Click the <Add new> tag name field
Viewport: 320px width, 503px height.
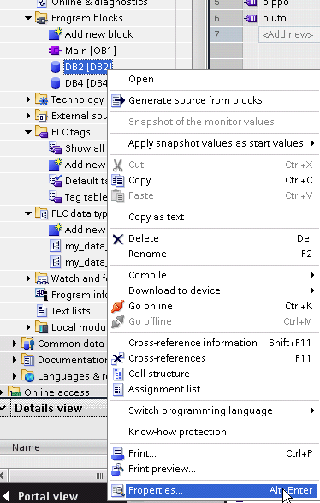coord(287,34)
